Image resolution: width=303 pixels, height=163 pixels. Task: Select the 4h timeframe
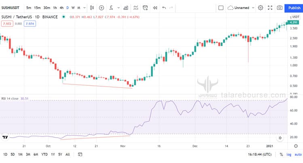pos(61,8)
